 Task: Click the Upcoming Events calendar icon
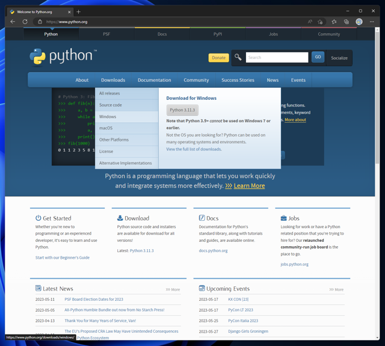point(202,288)
